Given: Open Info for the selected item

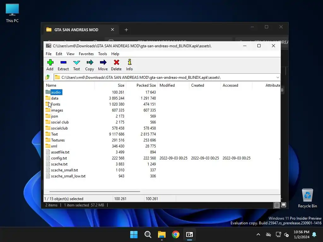Looking at the screenshot, I should (130, 62).
